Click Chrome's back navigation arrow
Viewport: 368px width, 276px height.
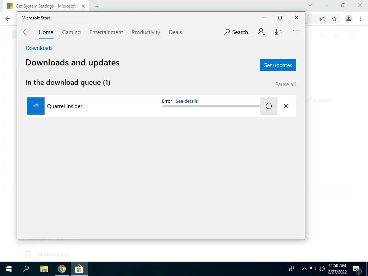[8, 19]
